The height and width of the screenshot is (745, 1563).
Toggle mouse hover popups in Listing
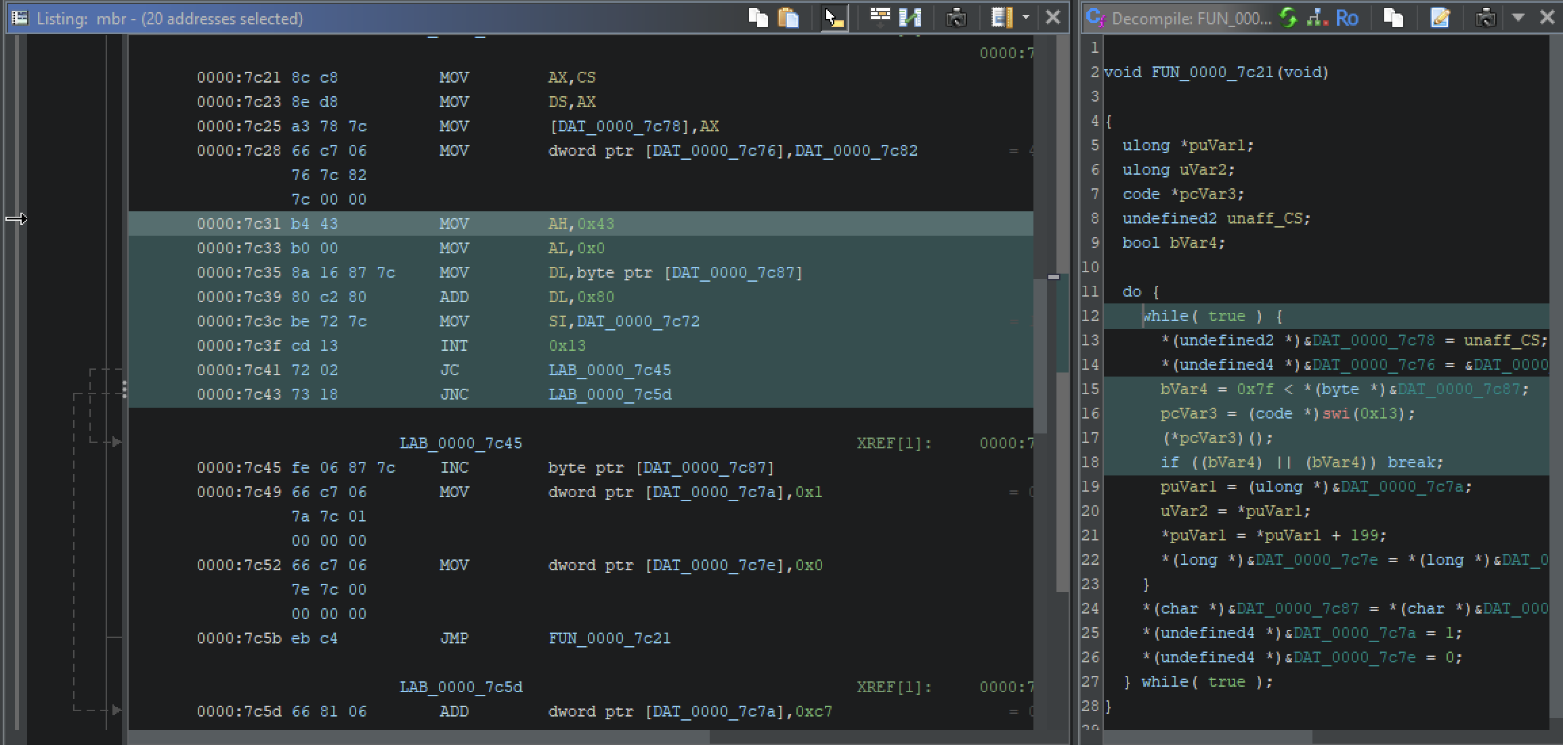click(x=834, y=18)
